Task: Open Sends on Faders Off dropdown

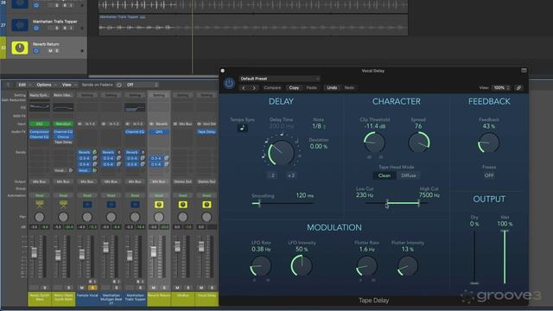Action: pos(142,85)
